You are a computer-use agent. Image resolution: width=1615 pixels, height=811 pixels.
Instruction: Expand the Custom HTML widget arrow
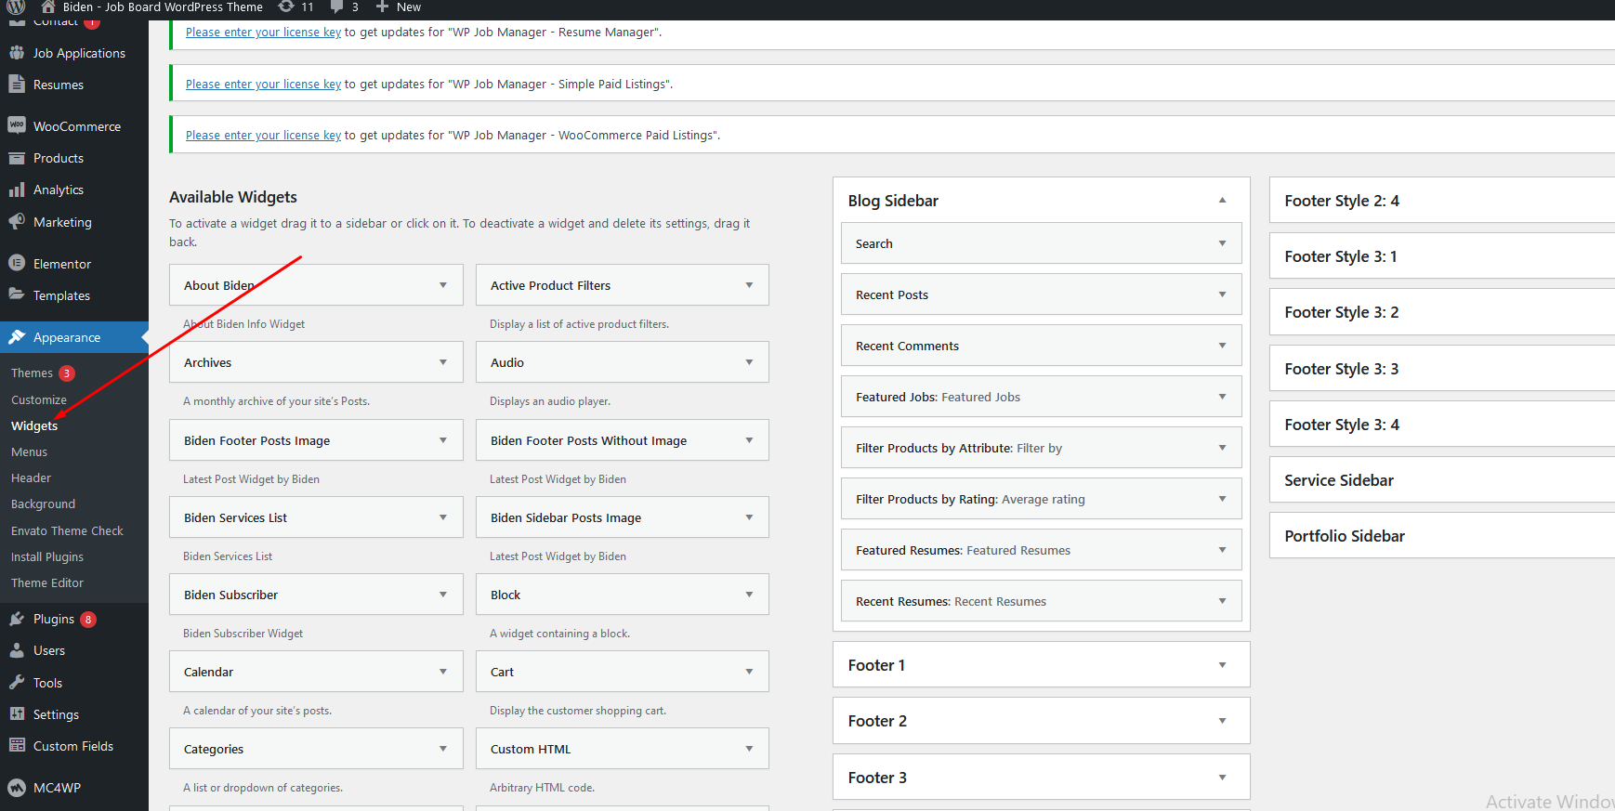(749, 749)
